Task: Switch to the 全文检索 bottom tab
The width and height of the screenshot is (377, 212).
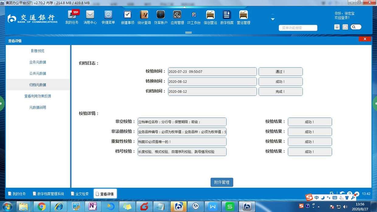Action: point(80,194)
